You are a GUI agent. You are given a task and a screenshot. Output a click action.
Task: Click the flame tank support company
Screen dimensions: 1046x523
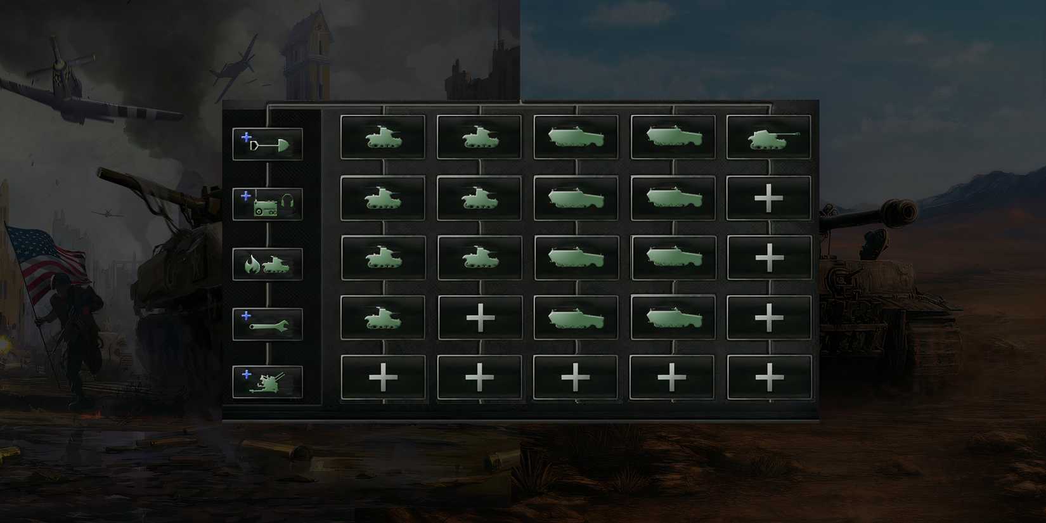coord(268,264)
